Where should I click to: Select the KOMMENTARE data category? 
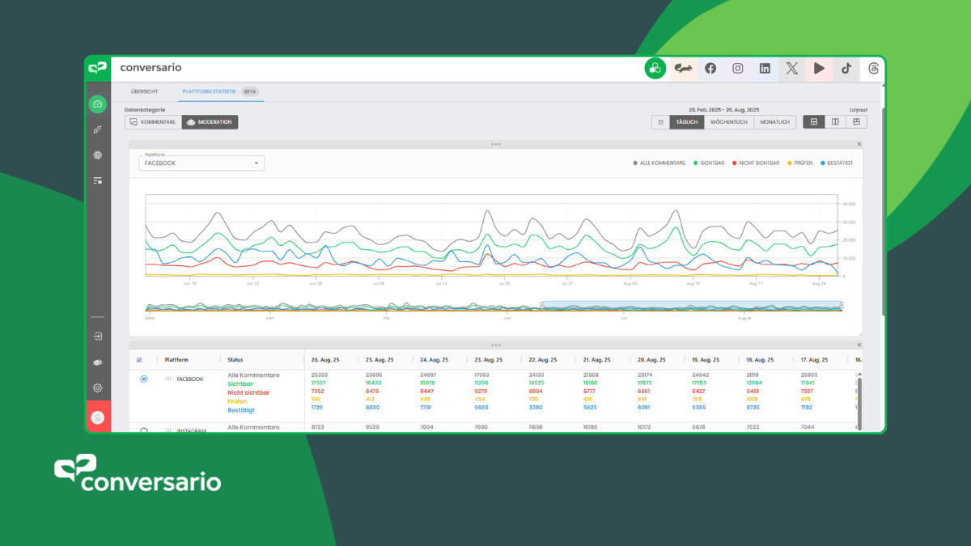pyautogui.click(x=153, y=122)
